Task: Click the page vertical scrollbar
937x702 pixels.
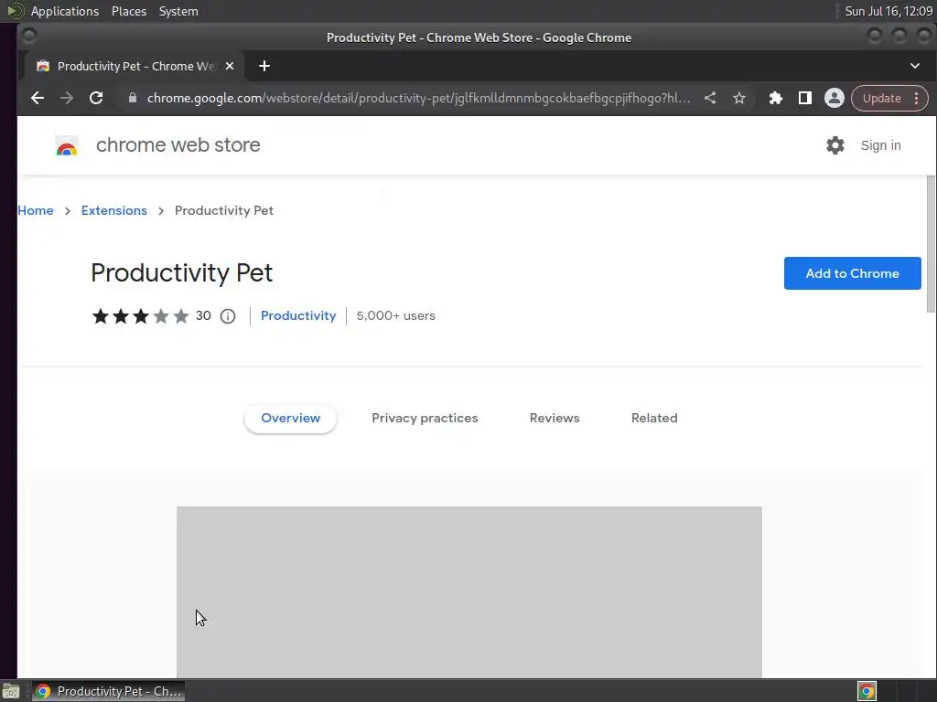Action: 931,243
